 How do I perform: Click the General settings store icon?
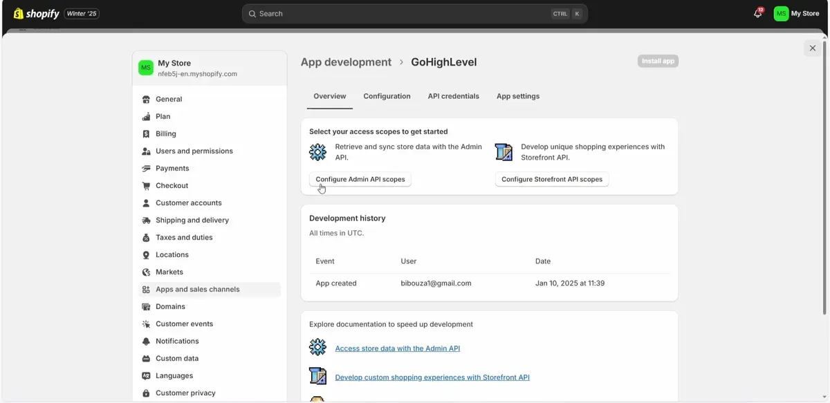(146, 99)
